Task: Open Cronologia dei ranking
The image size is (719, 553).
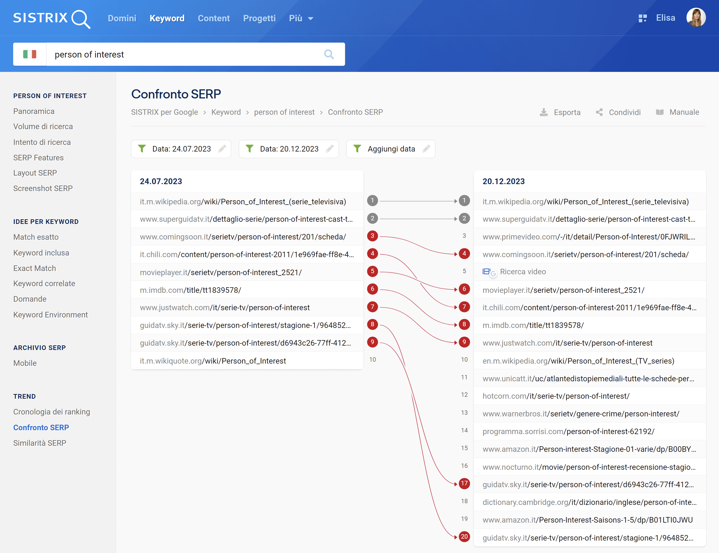Action: (52, 412)
